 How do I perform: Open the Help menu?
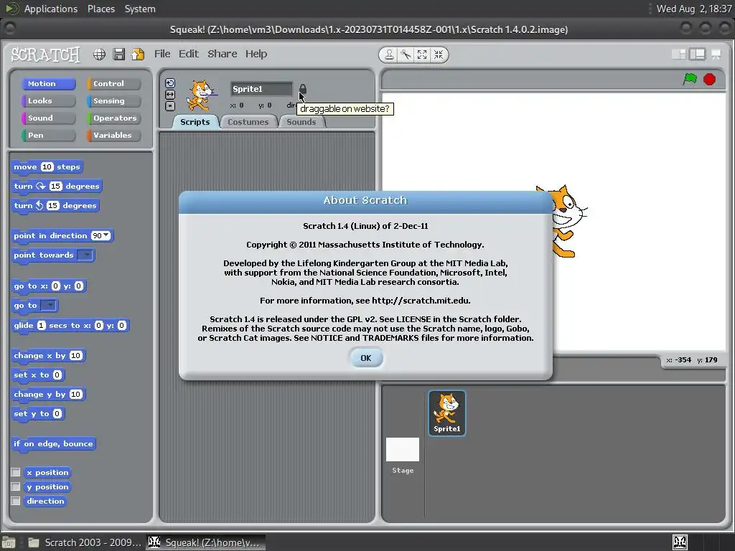point(256,54)
